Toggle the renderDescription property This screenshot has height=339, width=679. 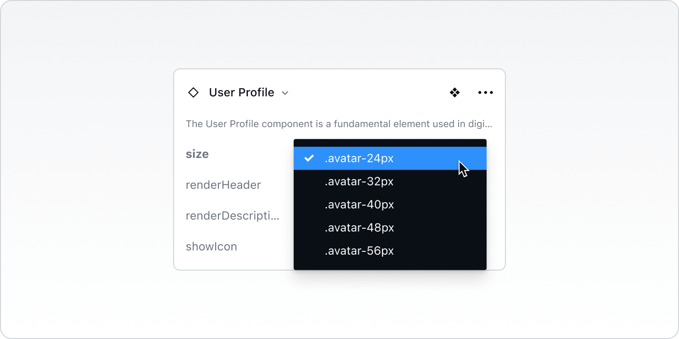coord(232,215)
